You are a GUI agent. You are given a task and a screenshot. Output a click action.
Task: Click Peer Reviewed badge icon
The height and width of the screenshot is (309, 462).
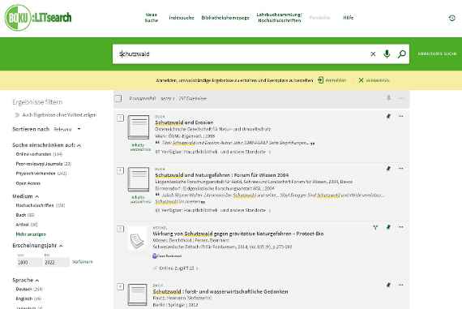tap(155, 256)
